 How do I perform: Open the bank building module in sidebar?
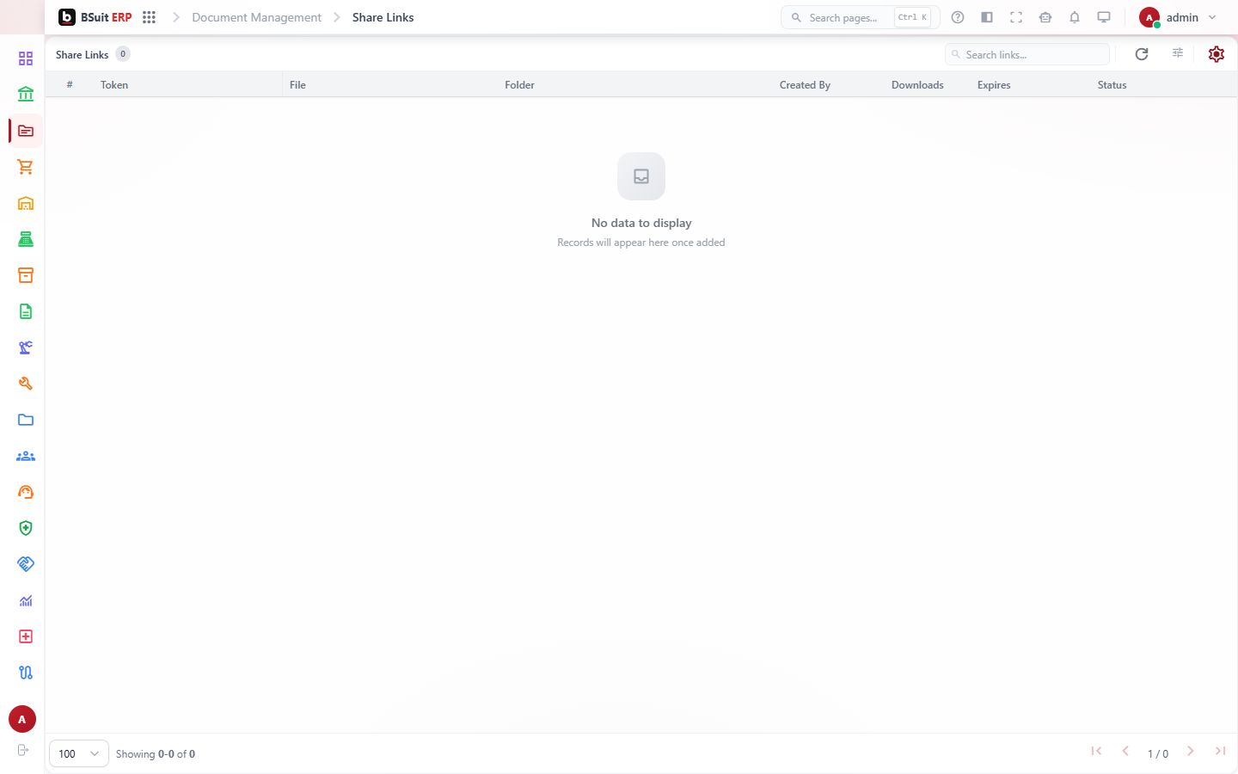pyautogui.click(x=26, y=95)
